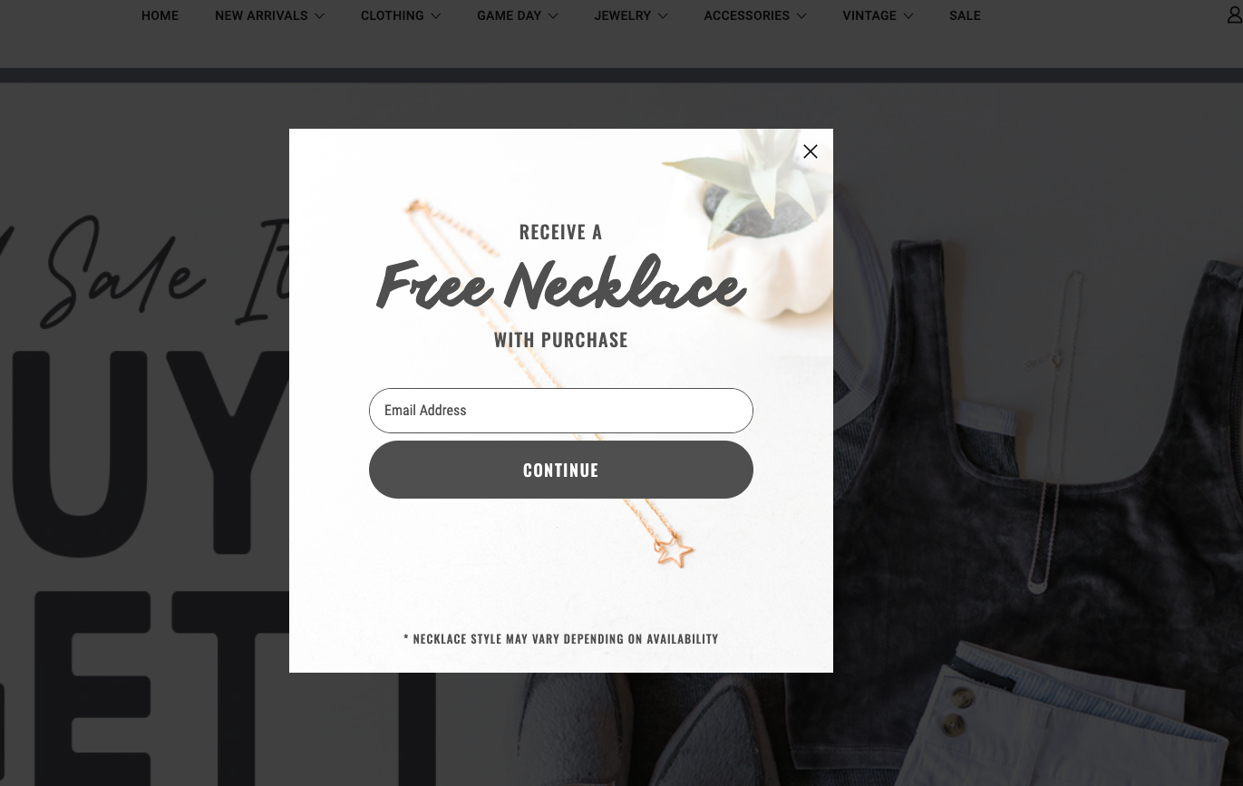Expand the Jewelry chevron arrow
Screen dimensions: 1243x786
pyautogui.click(x=663, y=16)
